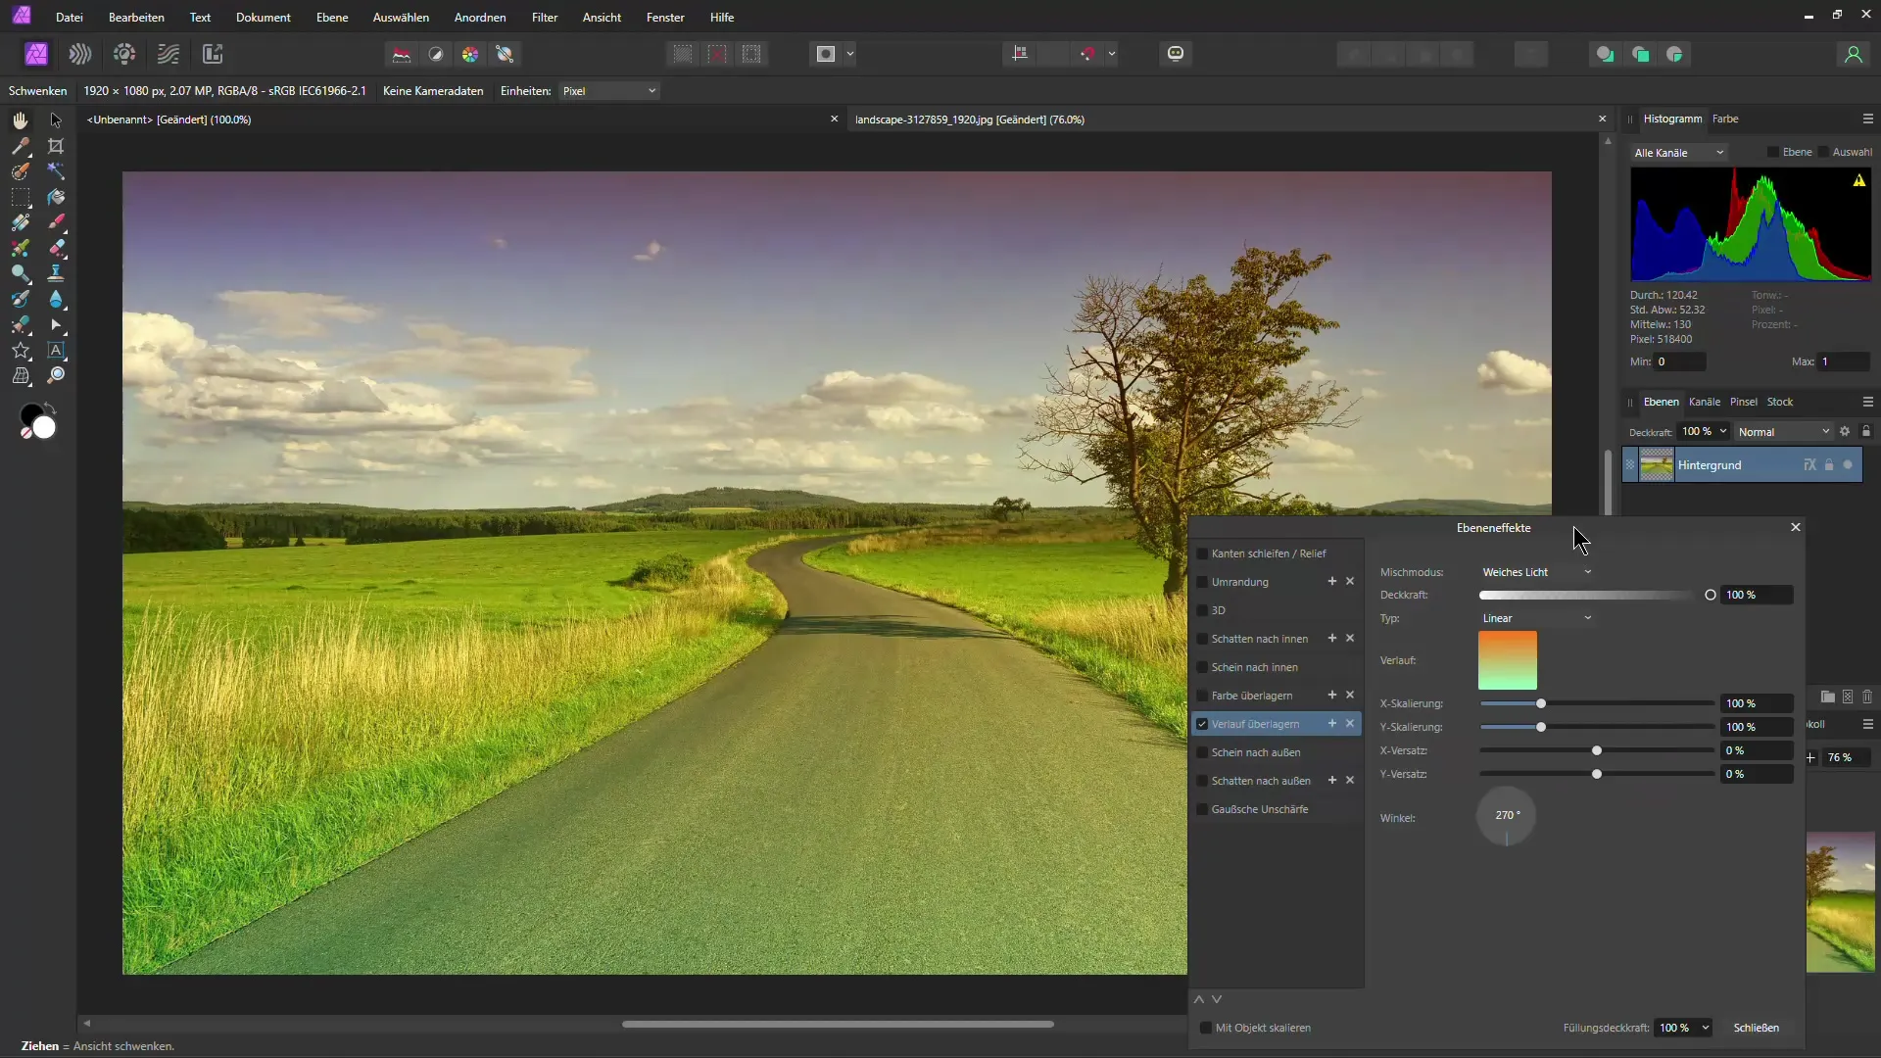
Task: Pick the Erase Brush tool
Action: pyautogui.click(x=56, y=248)
